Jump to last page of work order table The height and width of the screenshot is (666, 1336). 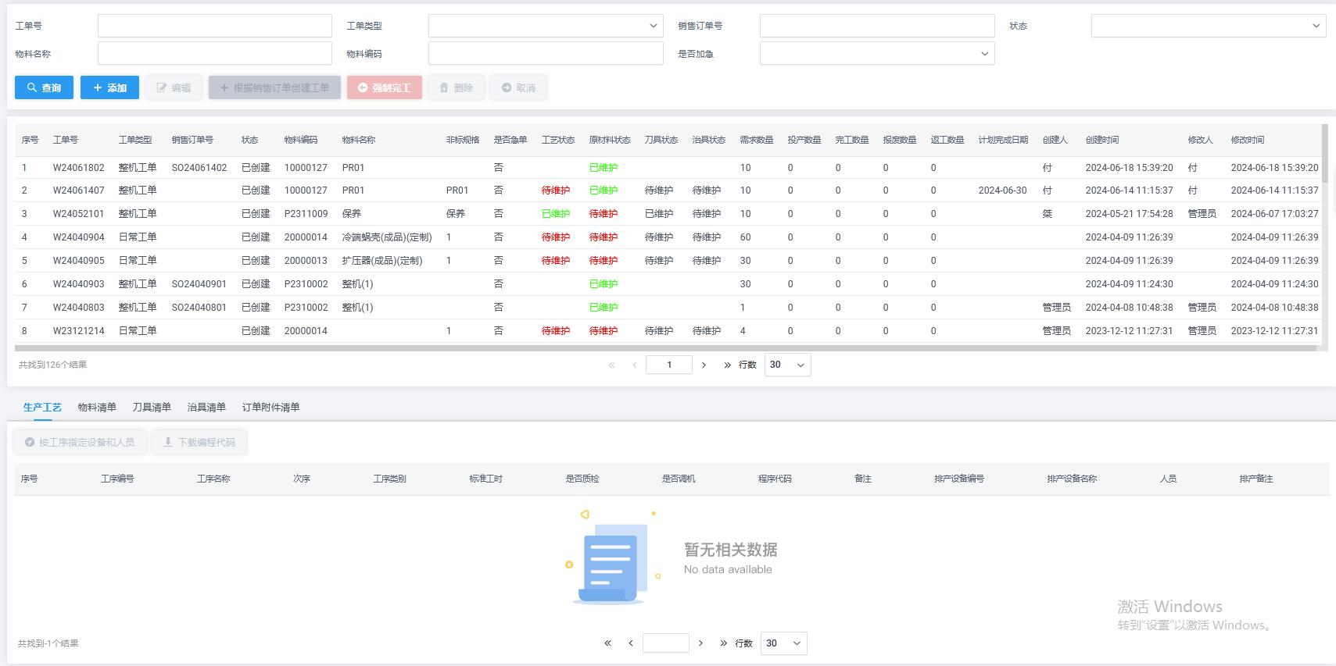727,365
